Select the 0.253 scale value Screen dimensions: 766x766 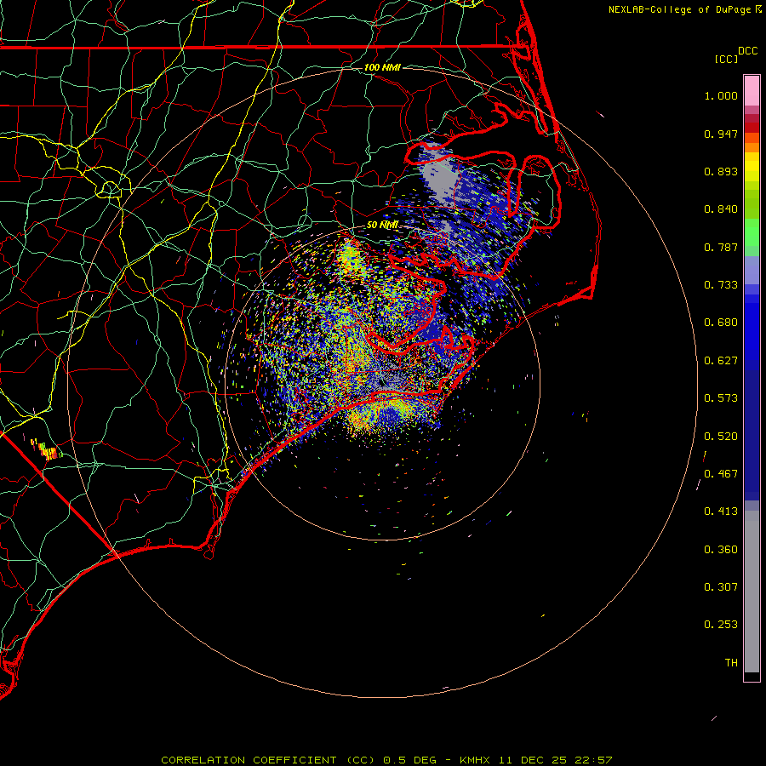coord(721,625)
